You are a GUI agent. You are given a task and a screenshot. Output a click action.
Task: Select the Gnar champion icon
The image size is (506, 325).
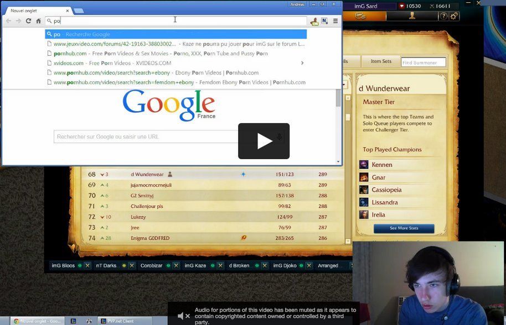(364, 177)
